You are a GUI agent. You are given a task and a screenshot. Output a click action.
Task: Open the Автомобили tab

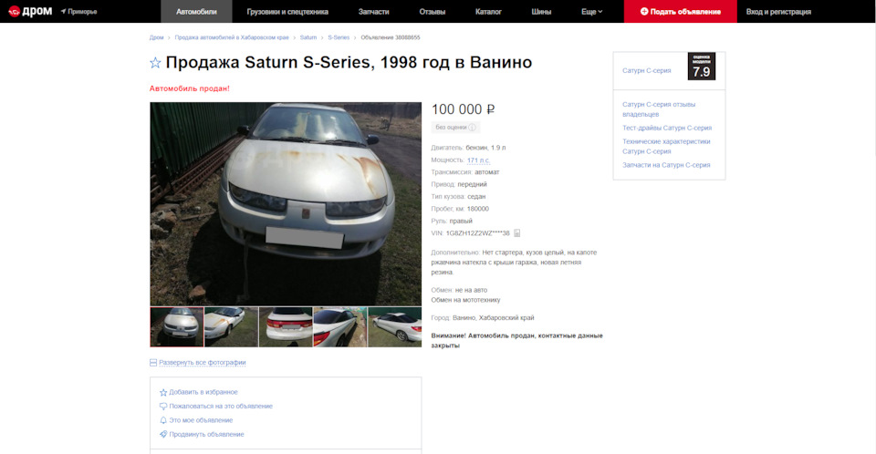tap(196, 11)
